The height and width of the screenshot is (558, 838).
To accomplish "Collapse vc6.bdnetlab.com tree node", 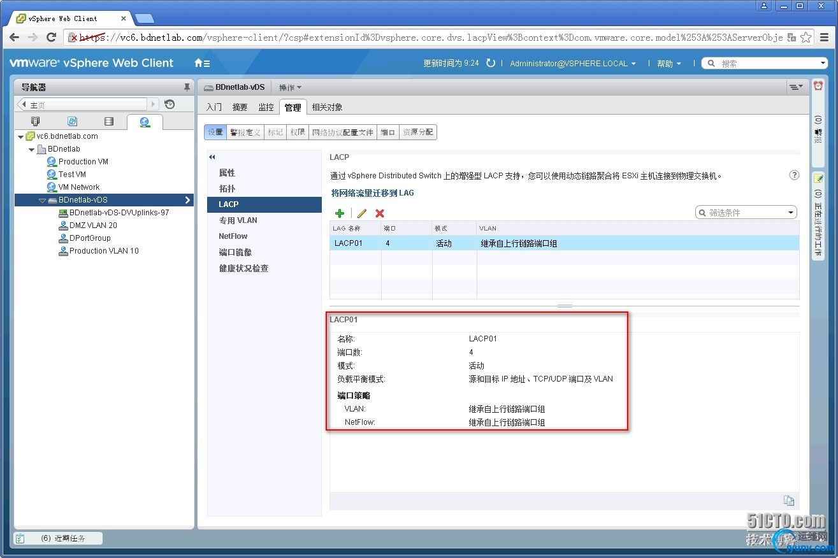I will [x=20, y=136].
